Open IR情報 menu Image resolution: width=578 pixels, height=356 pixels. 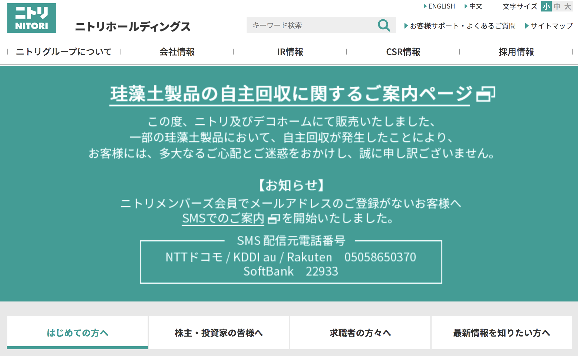[x=290, y=52]
